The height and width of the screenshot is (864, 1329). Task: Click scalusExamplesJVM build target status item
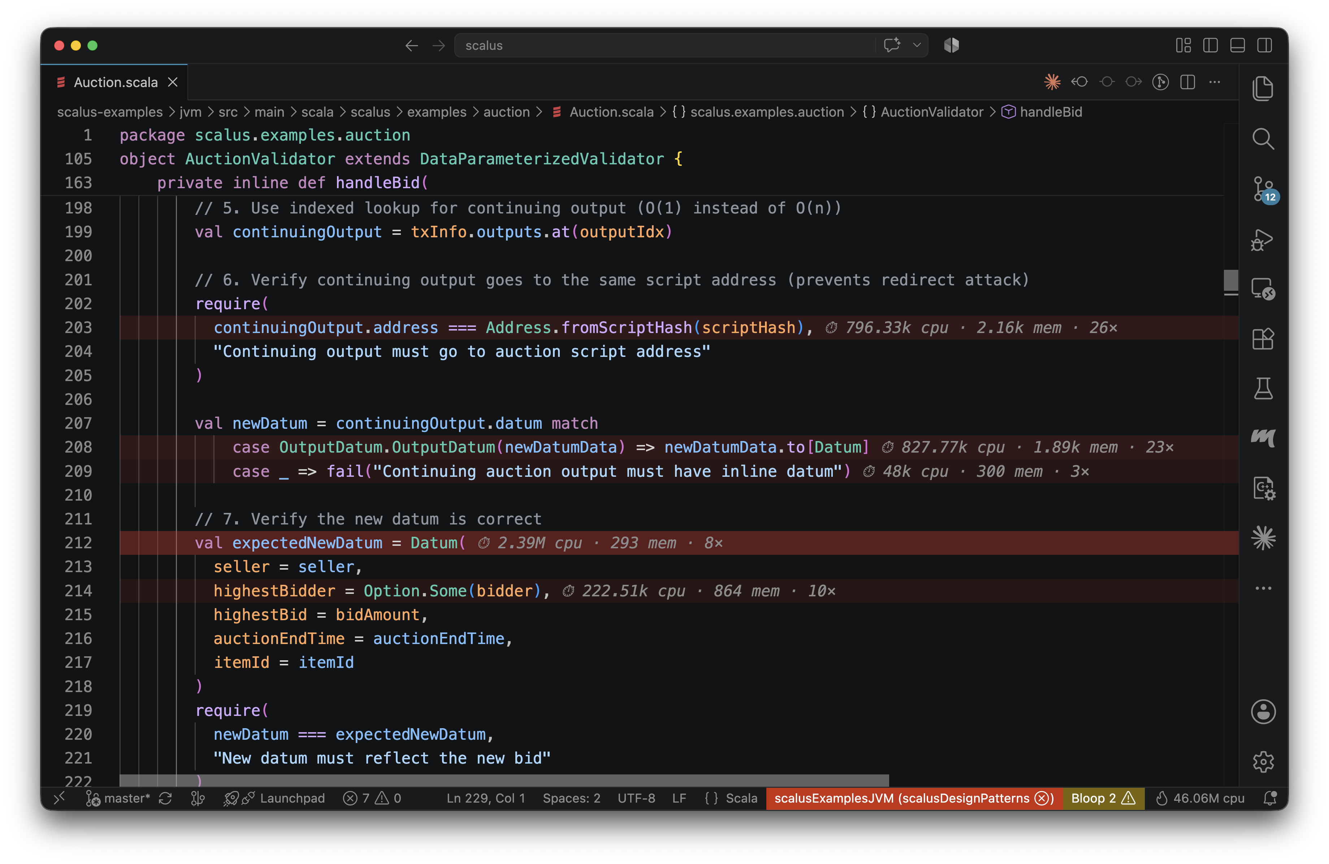pos(914,798)
